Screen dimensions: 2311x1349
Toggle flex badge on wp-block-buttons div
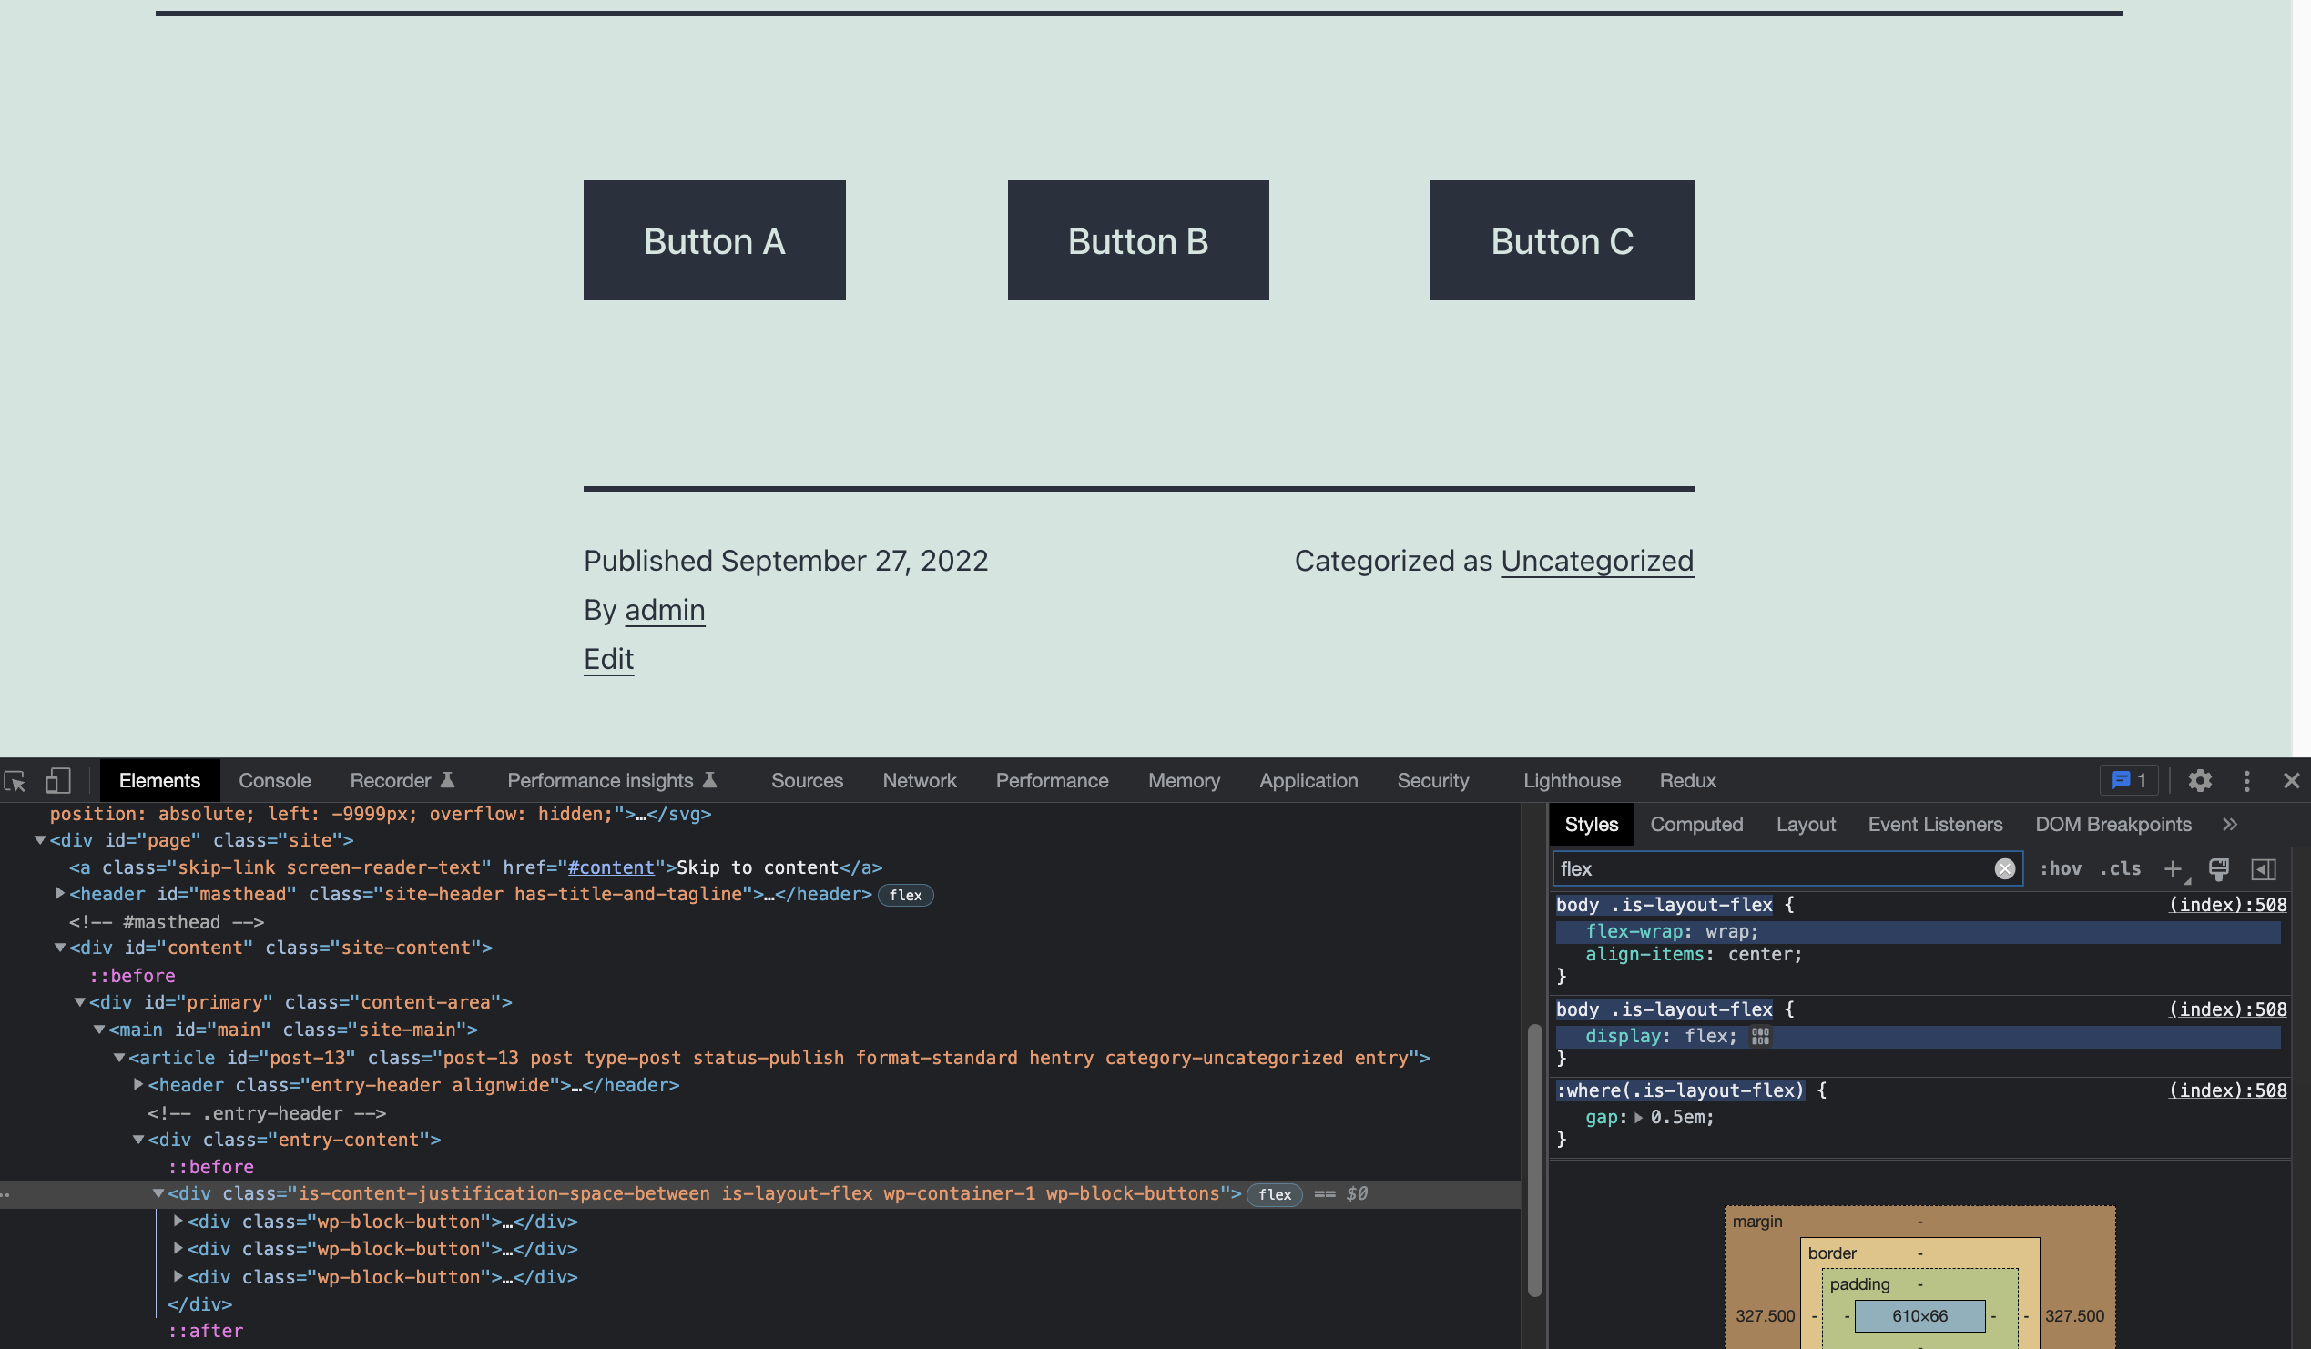coord(1274,1195)
